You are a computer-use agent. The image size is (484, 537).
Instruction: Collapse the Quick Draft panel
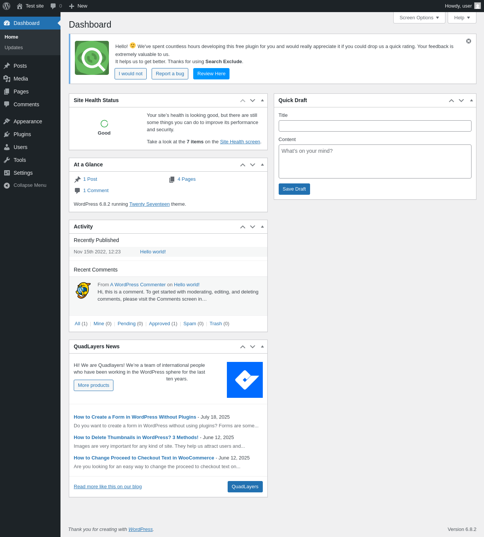coord(471,101)
